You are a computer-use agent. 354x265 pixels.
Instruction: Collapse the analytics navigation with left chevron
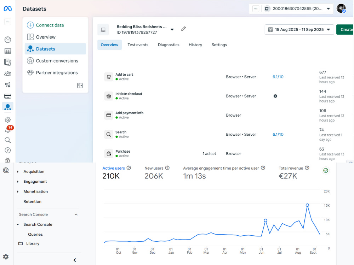coord(75,260)
